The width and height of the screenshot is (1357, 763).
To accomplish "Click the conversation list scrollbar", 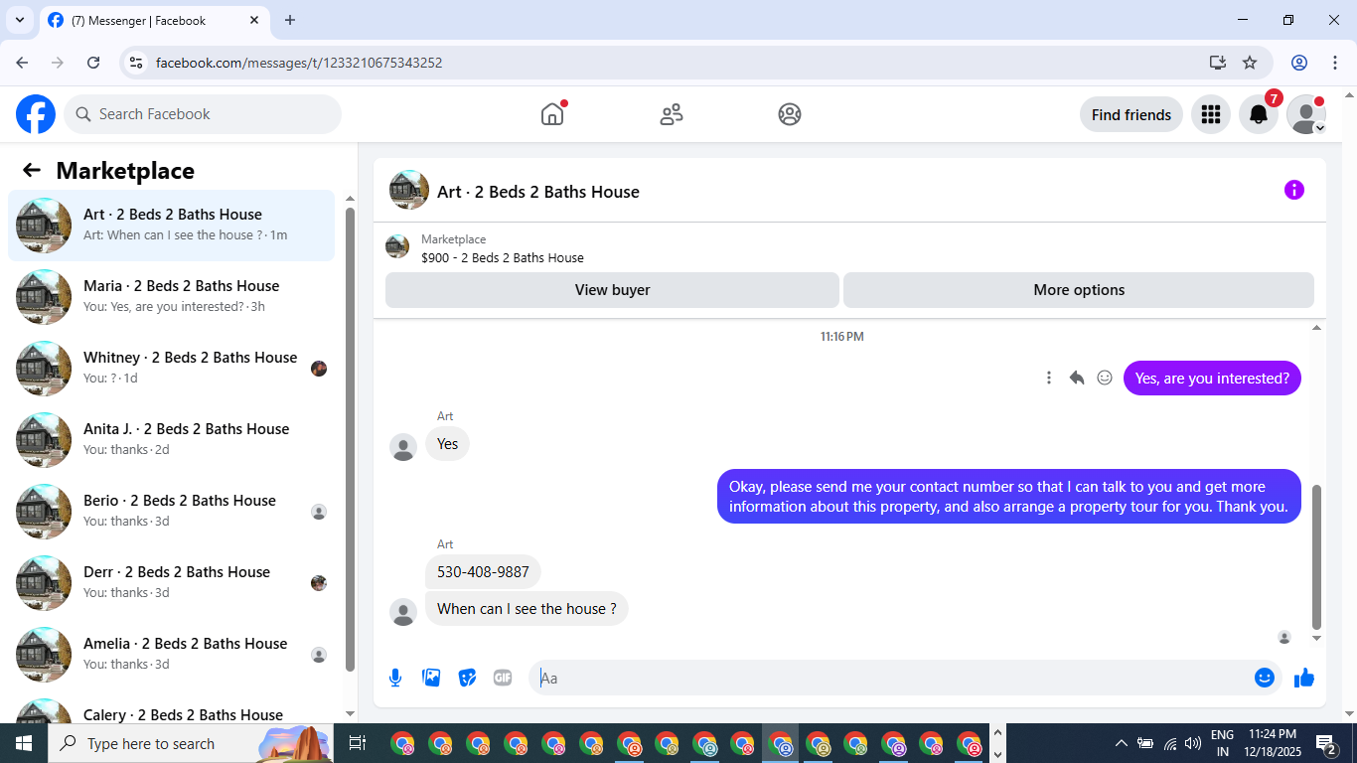I will 350,440.
